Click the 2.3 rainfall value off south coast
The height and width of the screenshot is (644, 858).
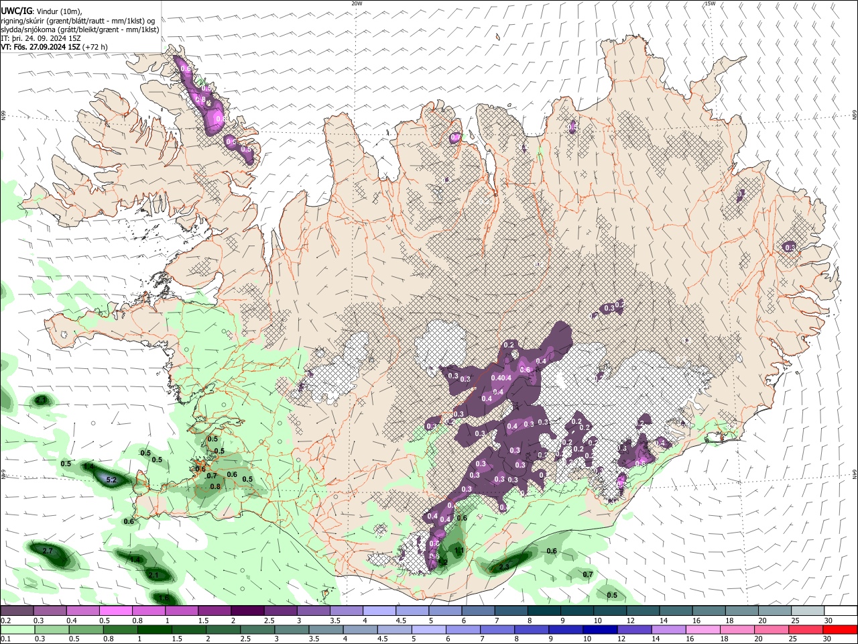505,568
